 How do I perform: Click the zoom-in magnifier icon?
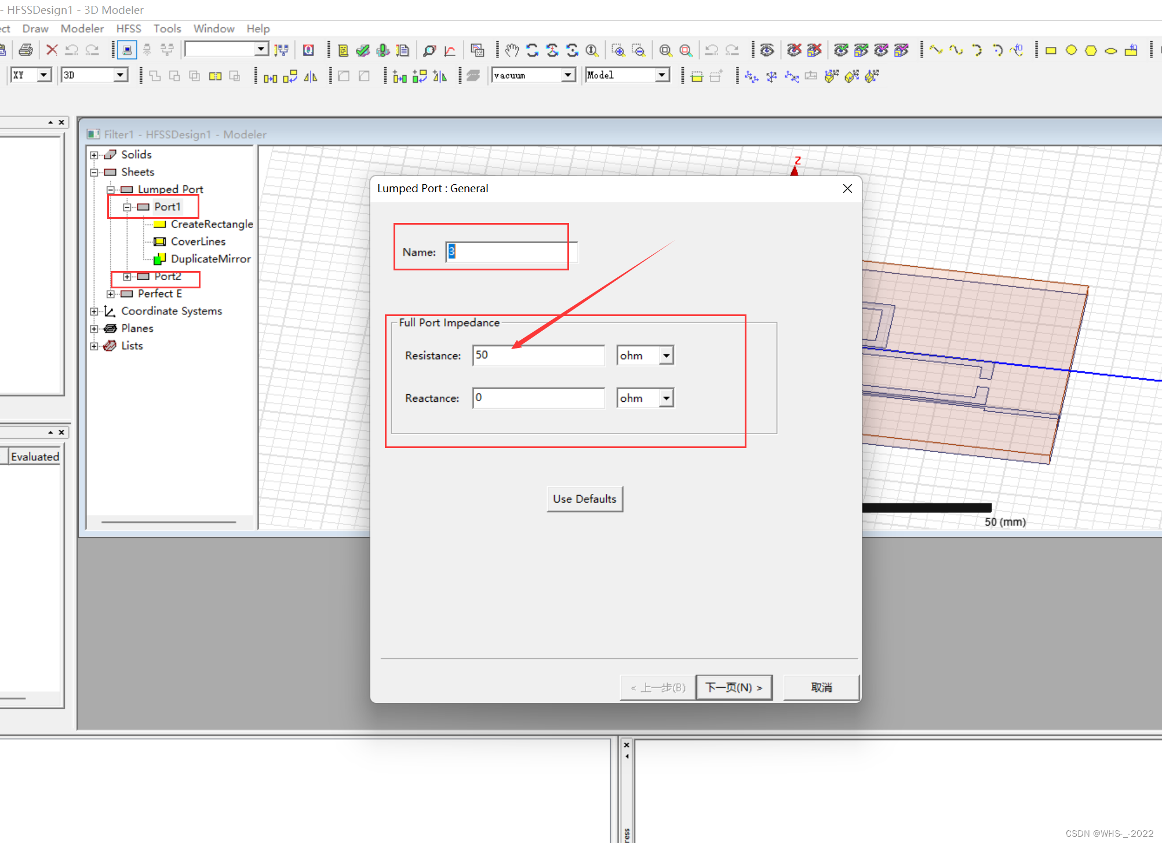(x=618, y=50)
